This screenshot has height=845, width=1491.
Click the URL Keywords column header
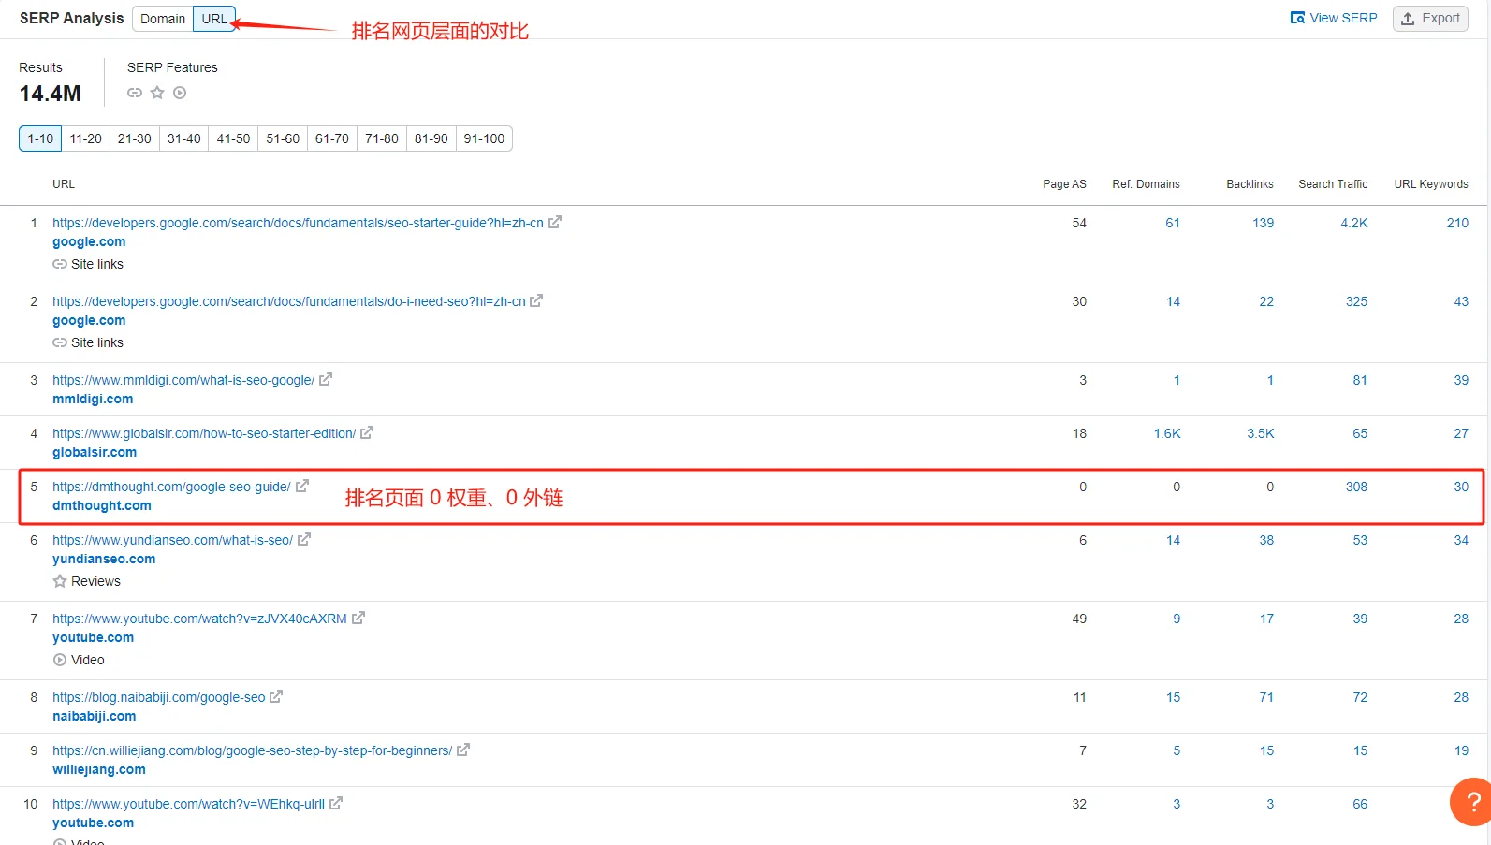[x=1431, y=184]
